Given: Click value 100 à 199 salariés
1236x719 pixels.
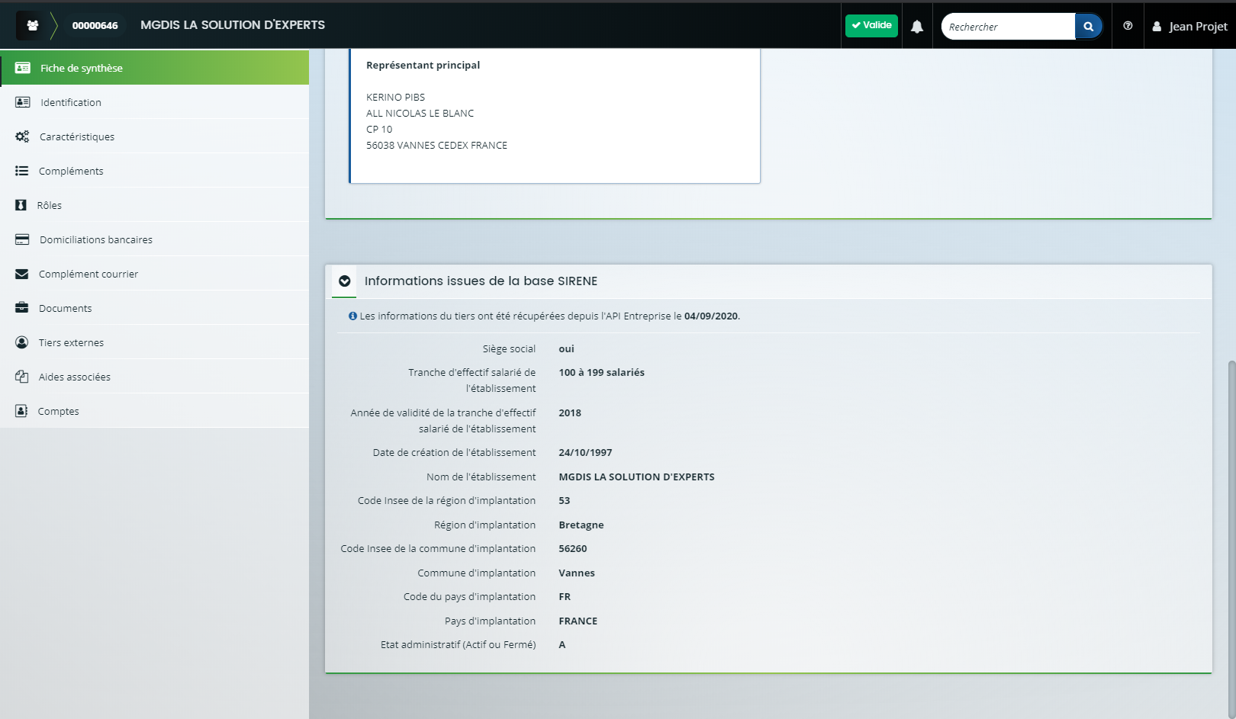Looking at the screenshot, I should pyautogui.click(x=601, y=372).
